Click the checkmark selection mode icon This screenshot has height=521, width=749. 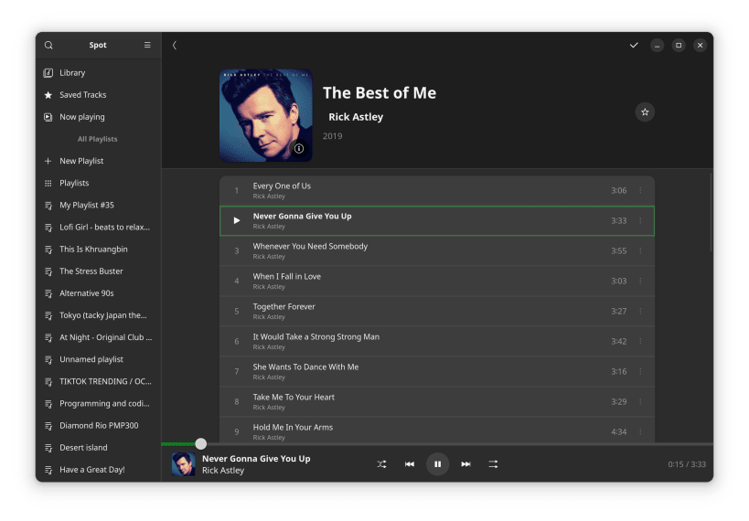634,45
